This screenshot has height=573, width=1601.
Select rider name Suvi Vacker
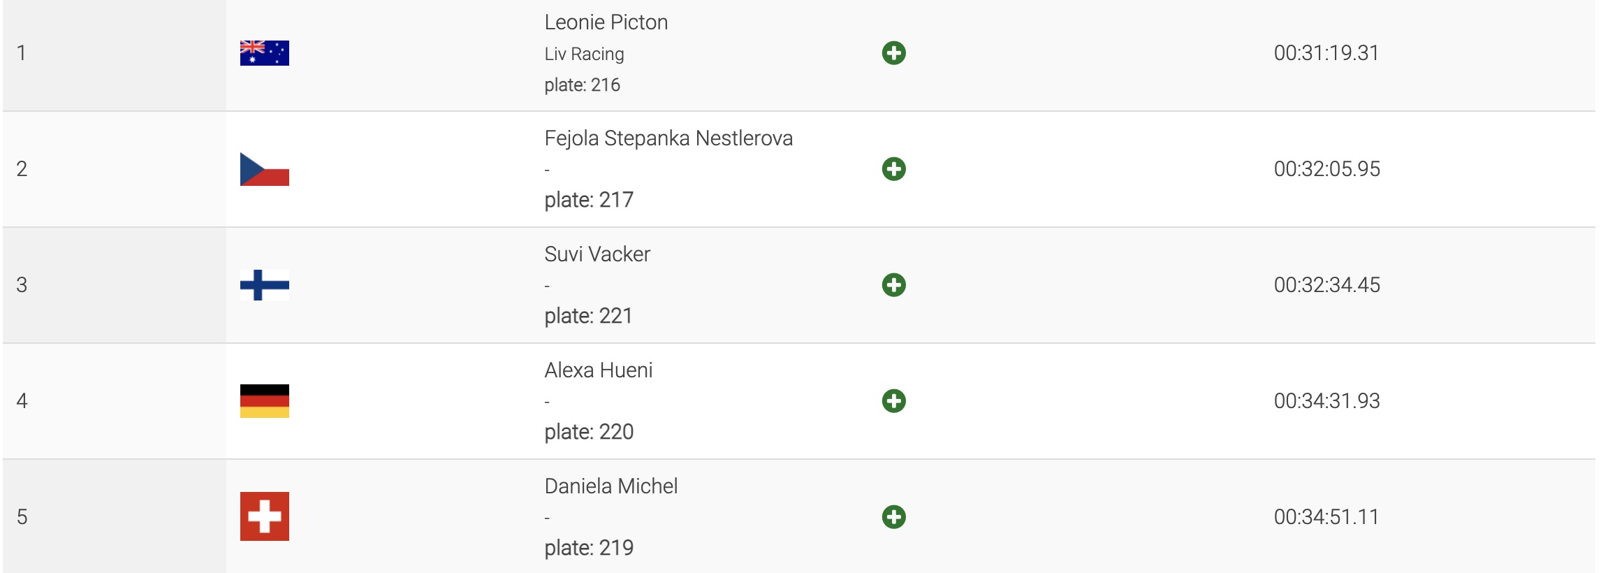click(597, 254)
